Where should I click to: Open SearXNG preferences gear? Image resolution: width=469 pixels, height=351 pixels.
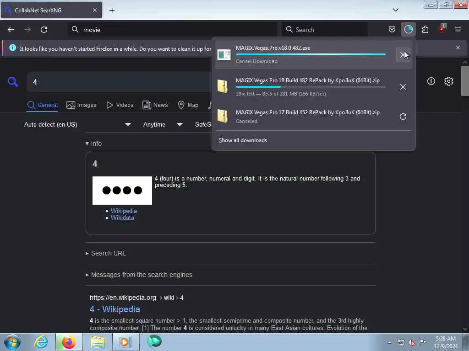(x=448, y=81)
